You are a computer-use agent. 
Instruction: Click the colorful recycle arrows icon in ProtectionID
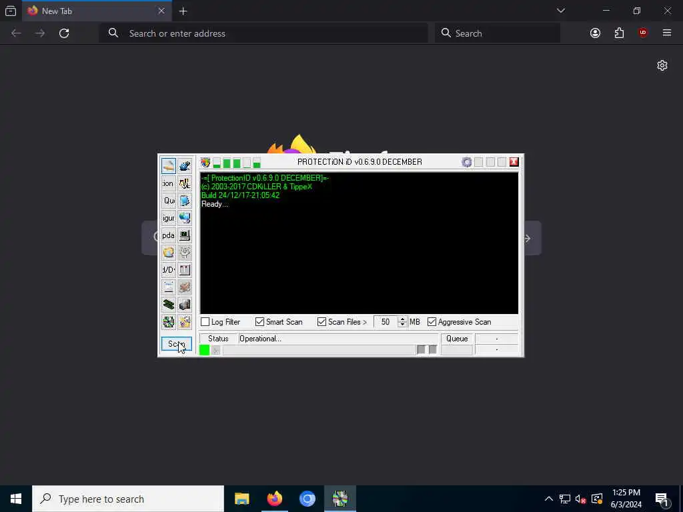coord(169,322)
